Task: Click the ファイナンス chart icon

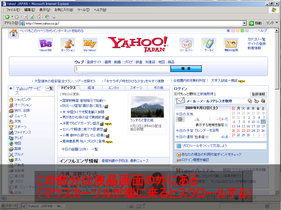Action: click(x=11, y=133)
